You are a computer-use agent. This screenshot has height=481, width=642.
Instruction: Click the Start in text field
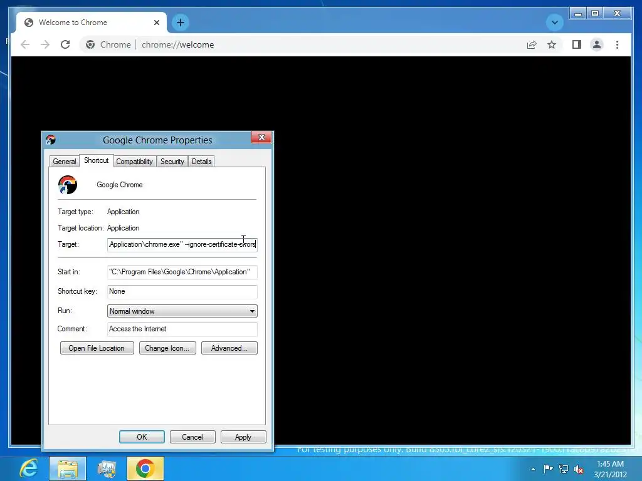(x=182, y=272)
